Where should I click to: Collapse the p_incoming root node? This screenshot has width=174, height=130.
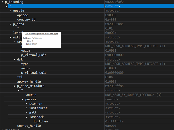2,2
